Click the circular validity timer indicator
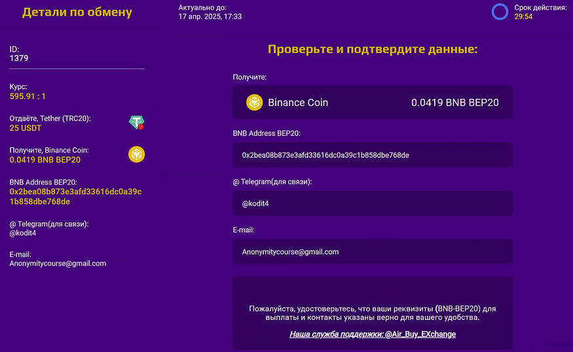 (500, 12)
